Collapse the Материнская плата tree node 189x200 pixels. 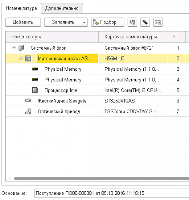coord(21,58)
